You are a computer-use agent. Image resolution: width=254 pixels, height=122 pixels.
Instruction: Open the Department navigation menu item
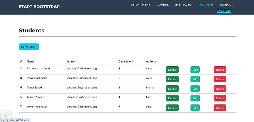(140, 5)
